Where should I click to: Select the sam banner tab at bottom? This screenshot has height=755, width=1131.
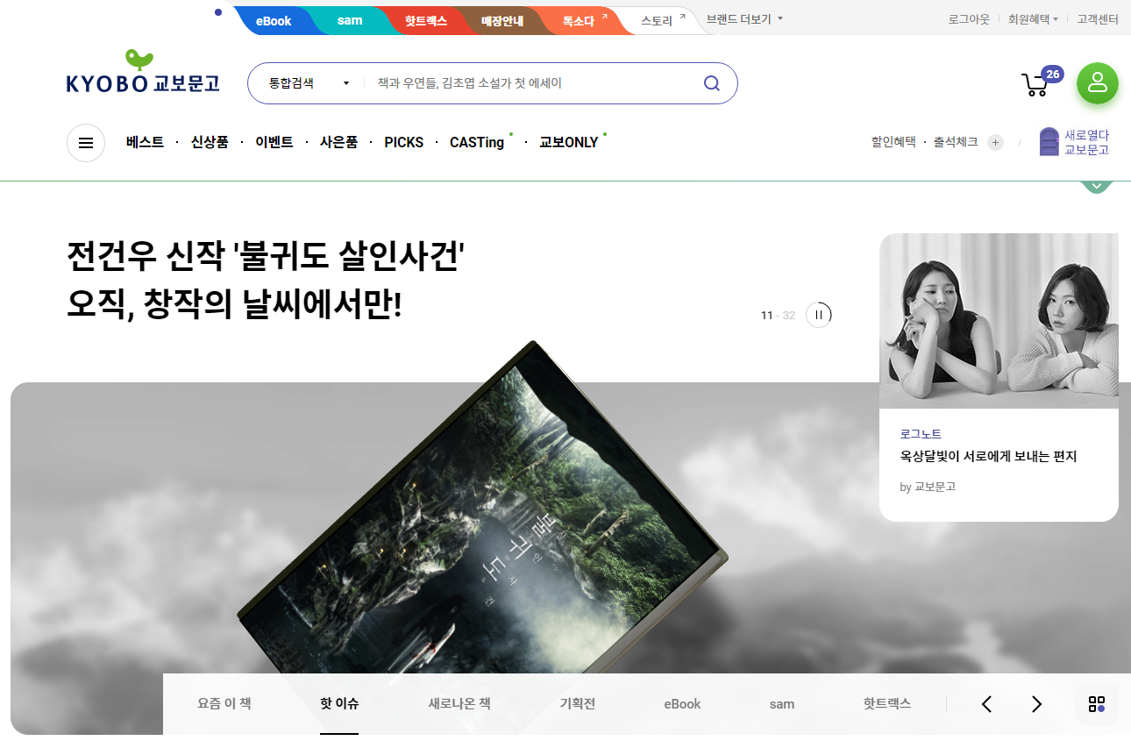(x=782, y=703)
